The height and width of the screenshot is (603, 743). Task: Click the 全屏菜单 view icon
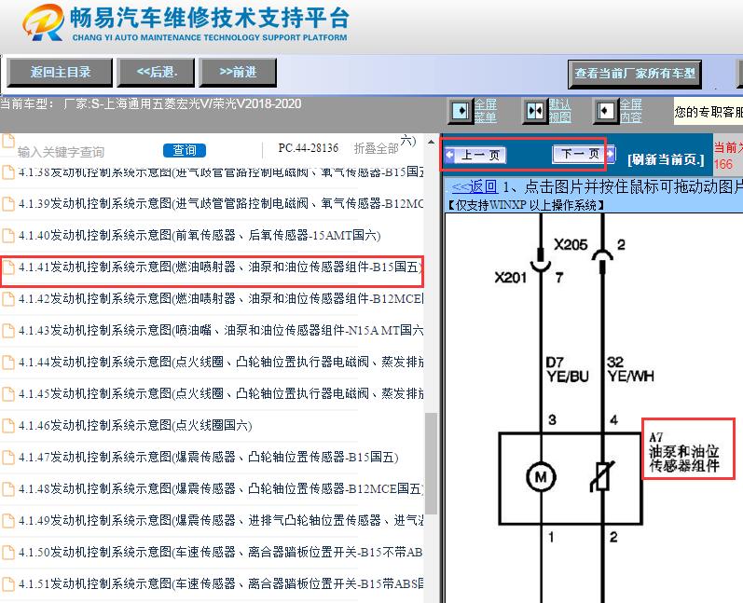click(x=461, y=111)
